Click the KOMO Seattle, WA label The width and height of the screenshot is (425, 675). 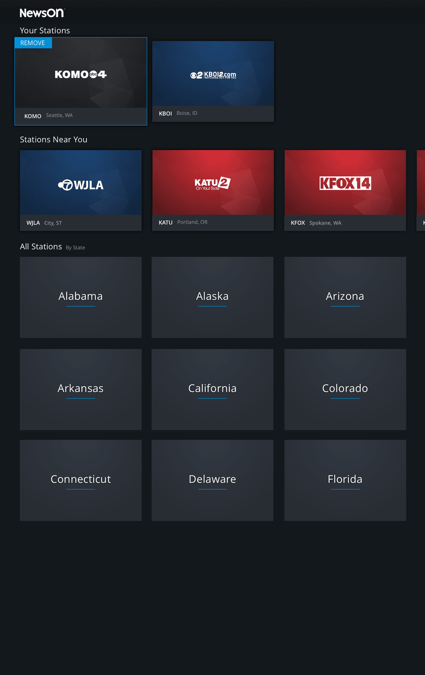click(48, 116)
